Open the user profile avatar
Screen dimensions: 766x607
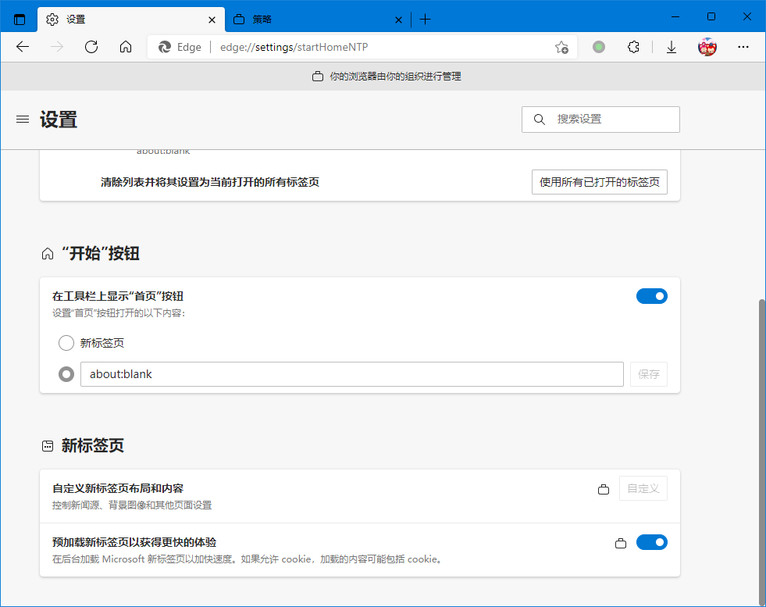coord(707,47)
